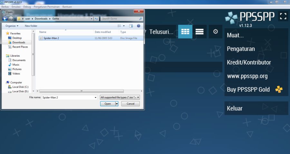290x154 pixels.
Task: Select Libraries in navigation pane
Action: point(15,56)
